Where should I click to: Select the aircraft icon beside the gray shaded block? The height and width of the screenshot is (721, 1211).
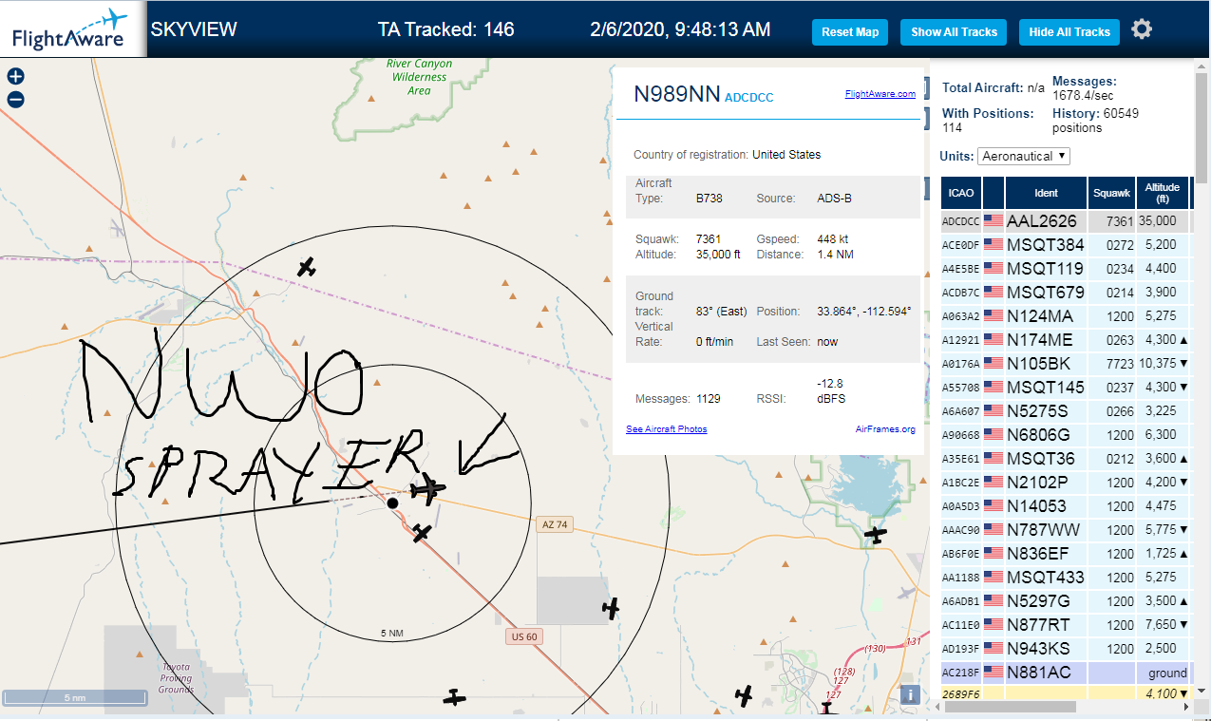coord(611,607)
